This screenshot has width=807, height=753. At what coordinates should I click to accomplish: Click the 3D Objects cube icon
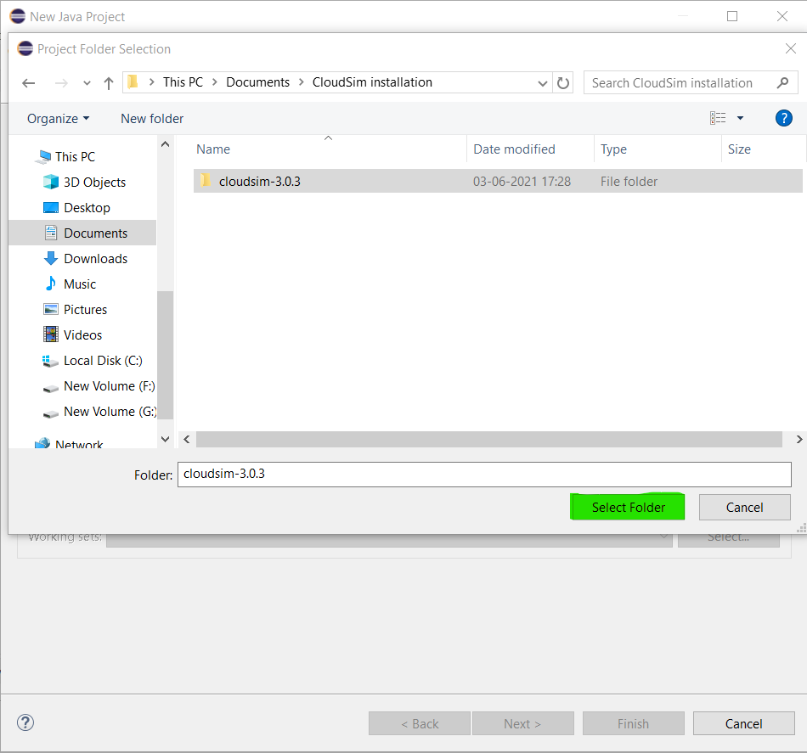pos(50,182)
